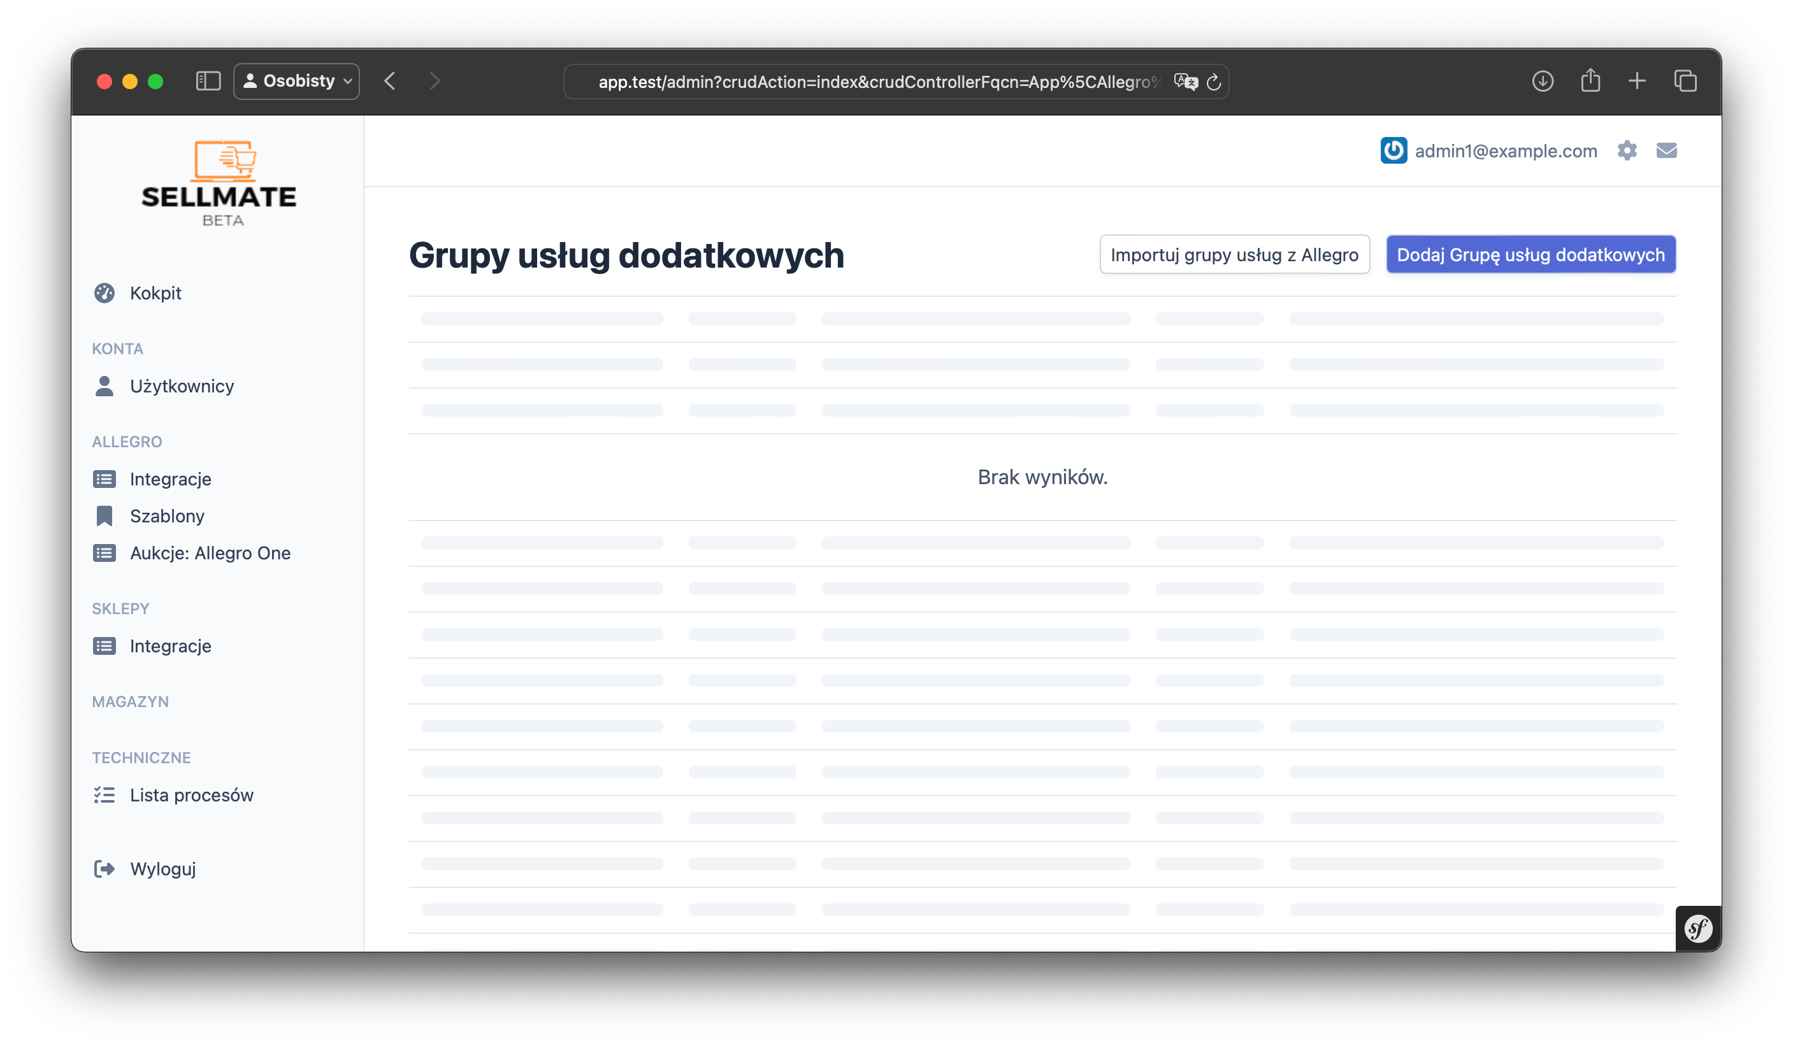
Task: Open the Safari downloads icon
Action: pos(1543,81)
